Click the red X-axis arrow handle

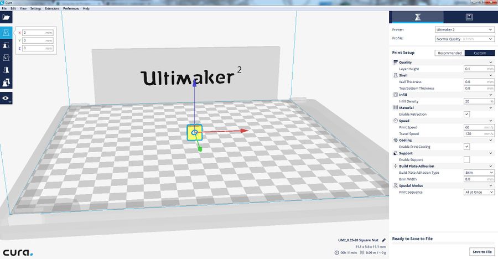(x=244, y=131)
